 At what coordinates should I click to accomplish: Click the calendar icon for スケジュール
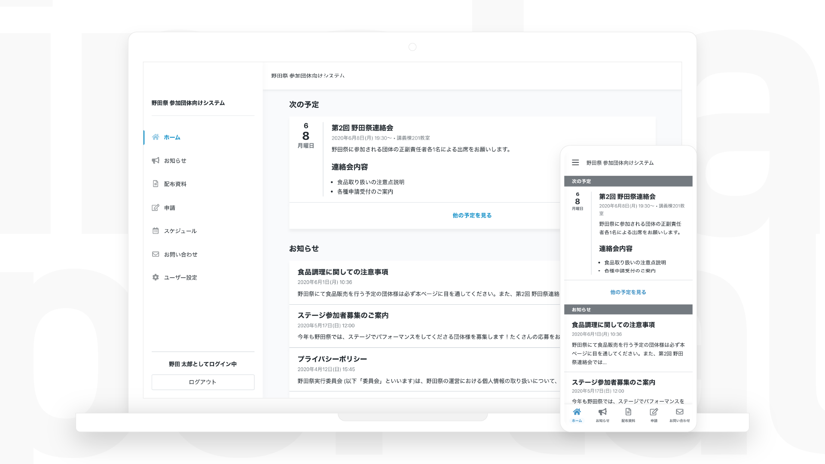click(156, 231)
